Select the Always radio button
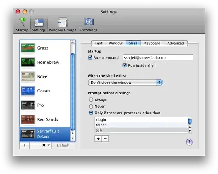The height and width of the screenshot is (174, 218). (91, 100)
